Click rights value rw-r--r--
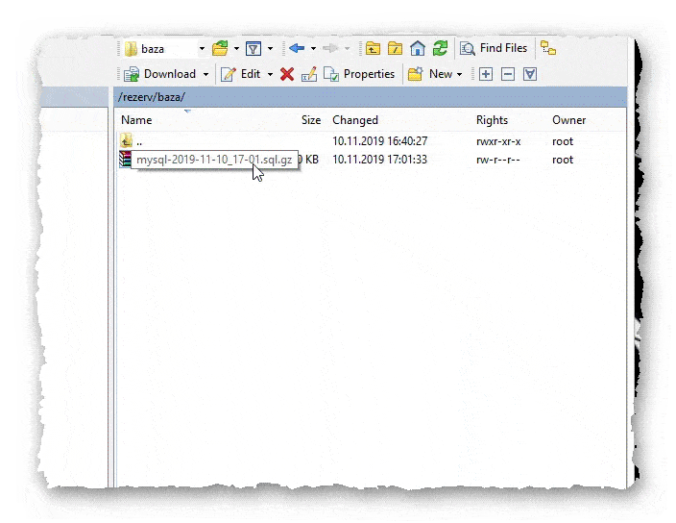 498,160
